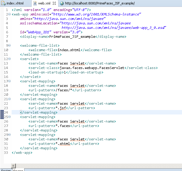Collapse the welcome-file-list fold at line 9
This screenshot has width=182, height=171.
[x=10, y=46]
